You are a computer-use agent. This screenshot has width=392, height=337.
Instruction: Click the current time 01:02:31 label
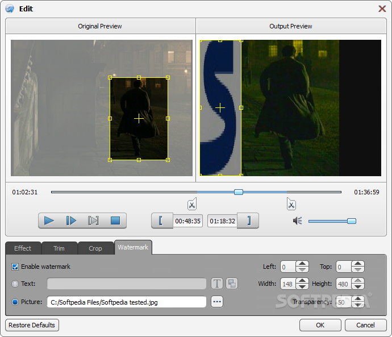[25, 192]
